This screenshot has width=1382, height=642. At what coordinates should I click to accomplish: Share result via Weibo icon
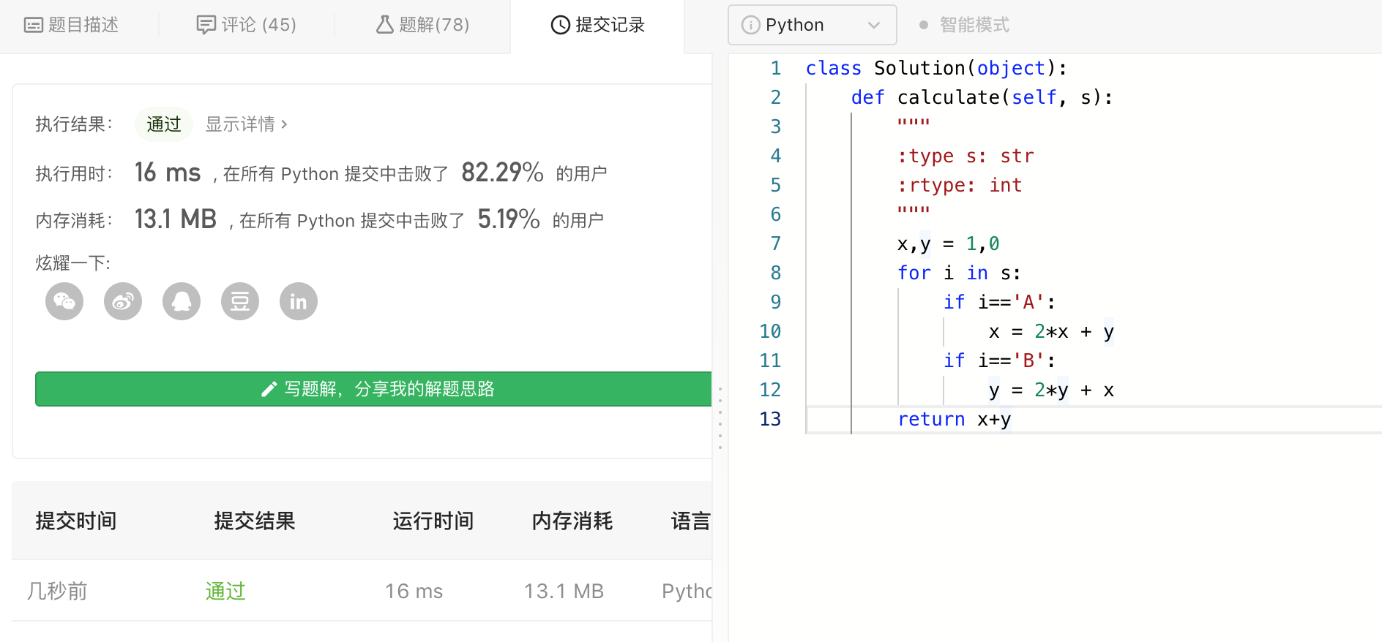click(123, 301)
